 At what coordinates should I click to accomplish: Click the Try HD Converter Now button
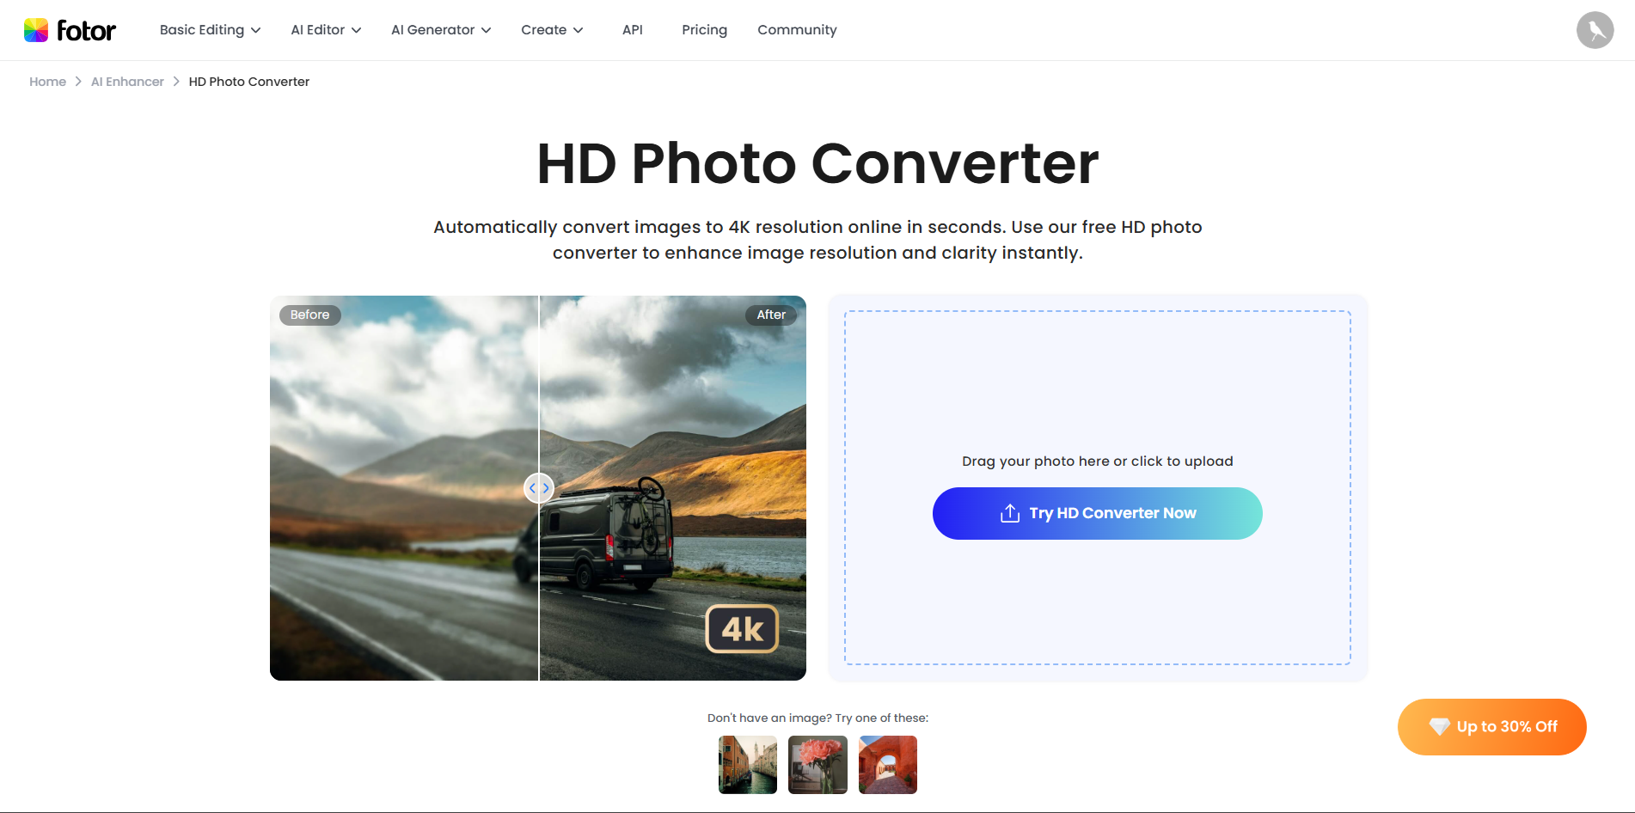tap(1097, 513)
